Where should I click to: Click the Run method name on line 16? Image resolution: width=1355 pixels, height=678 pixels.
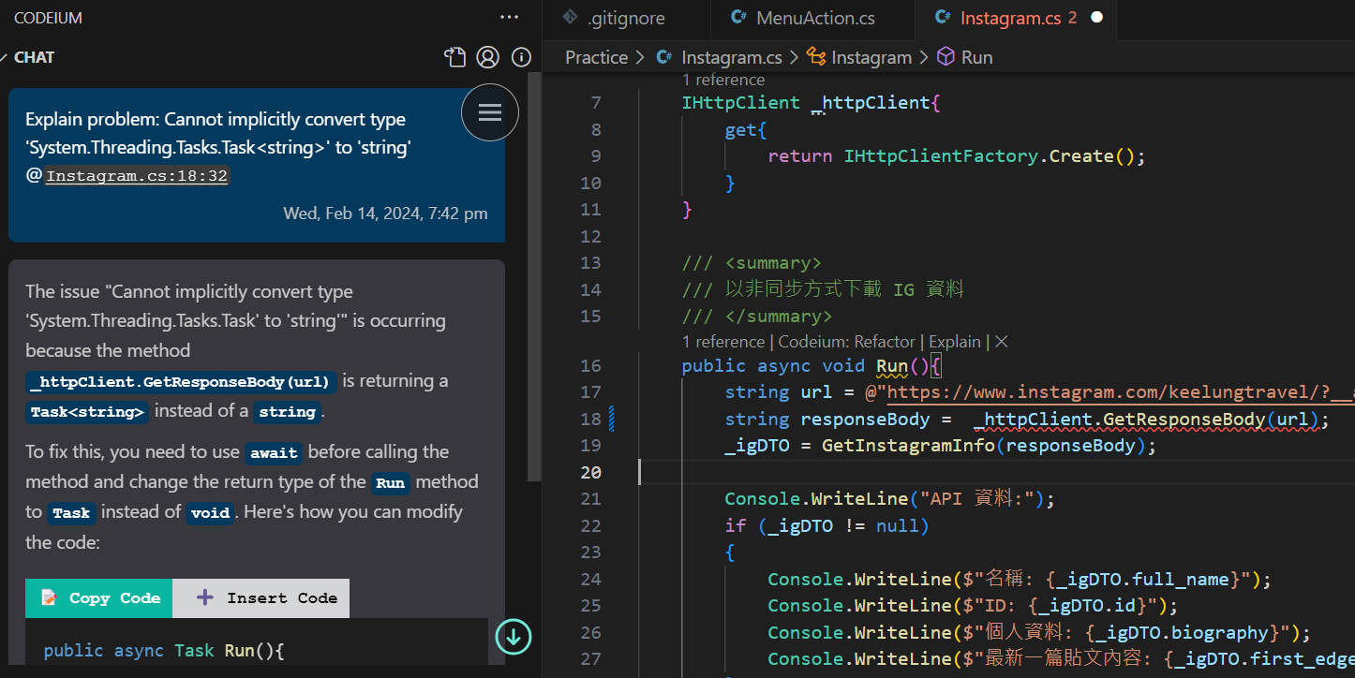[x=892, y=366]
